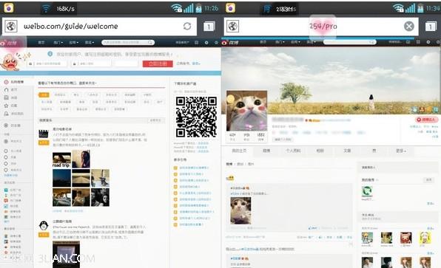The width and height of the screenshot is (441, 268).
Task: Click the cat photo in the feed post
Action: tap(240, 210)
